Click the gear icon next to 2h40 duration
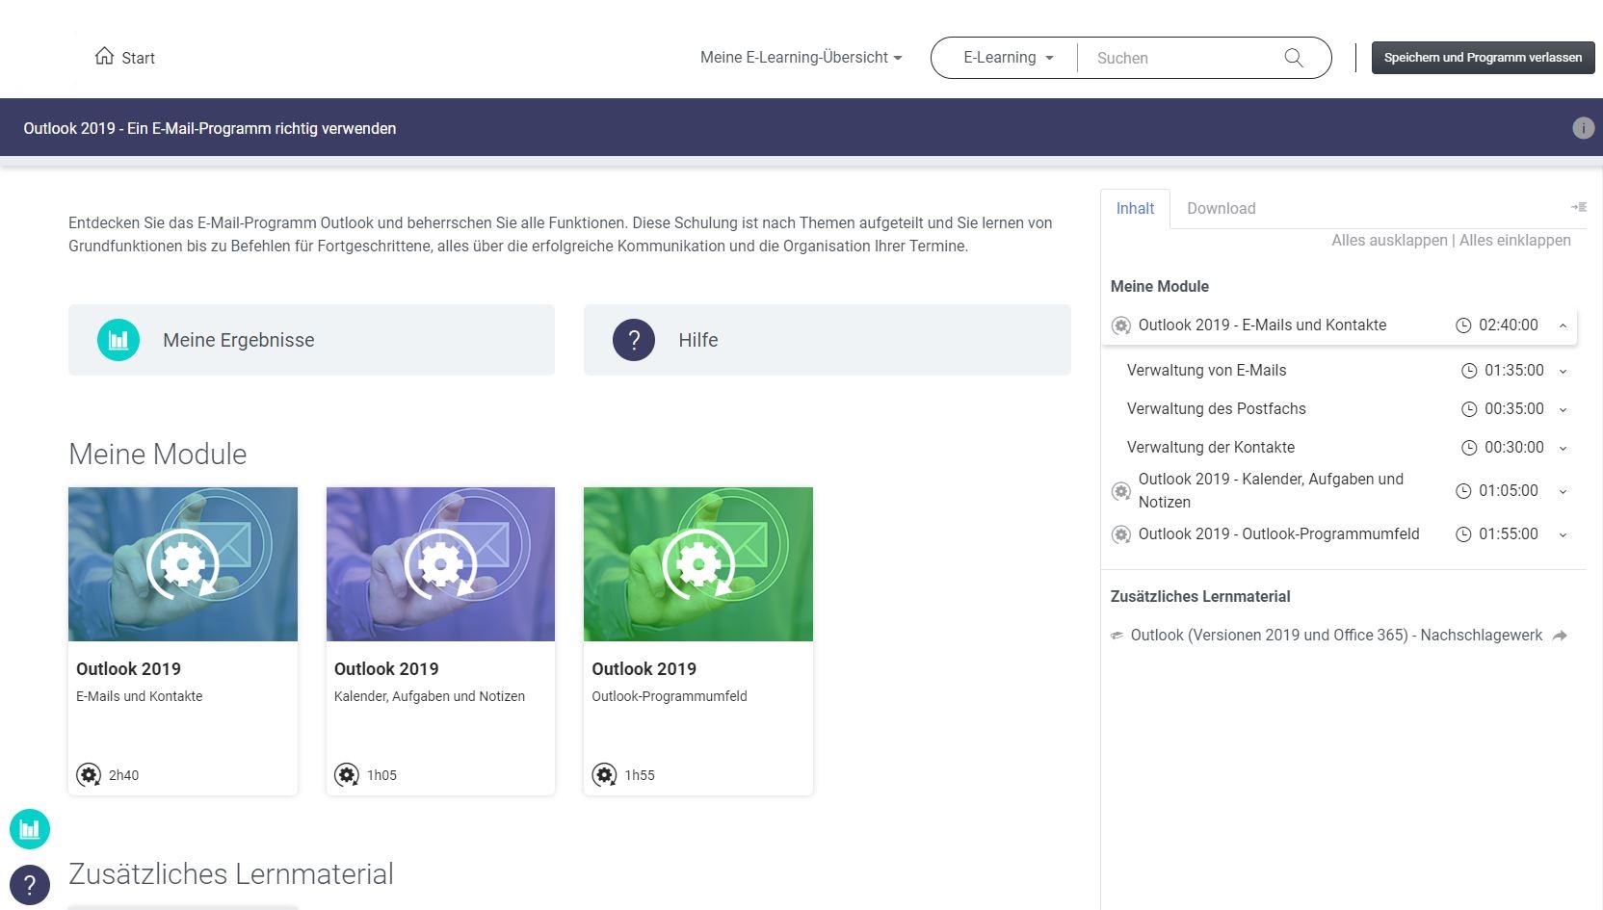The image size is (1603, 910). pyautogui.click(x=89, y=774)
